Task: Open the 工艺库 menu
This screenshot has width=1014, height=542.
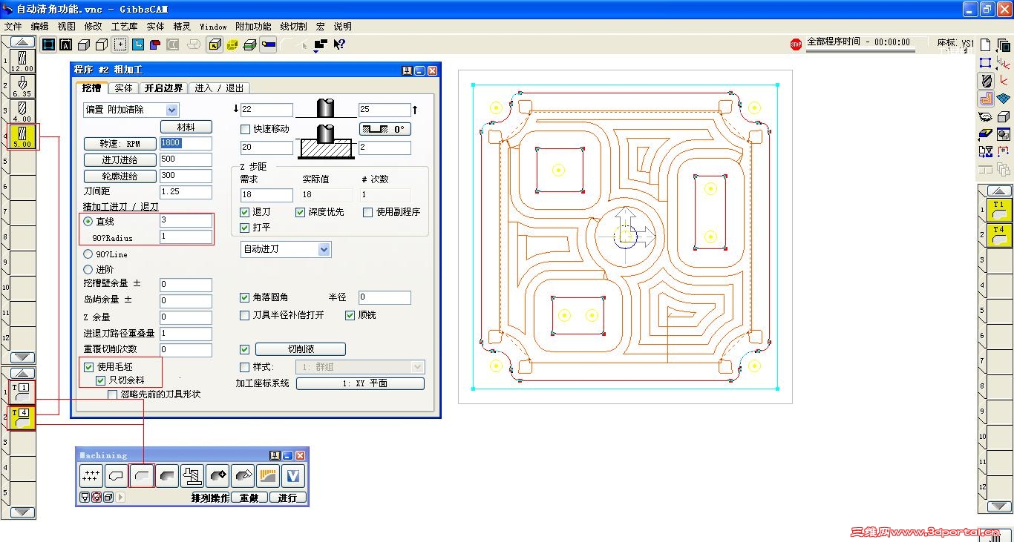Action: click(x=124, y=27)
